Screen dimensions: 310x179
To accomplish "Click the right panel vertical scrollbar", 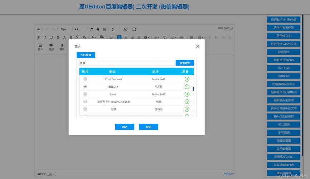I will pyautogui.click(x=303, y=85).
